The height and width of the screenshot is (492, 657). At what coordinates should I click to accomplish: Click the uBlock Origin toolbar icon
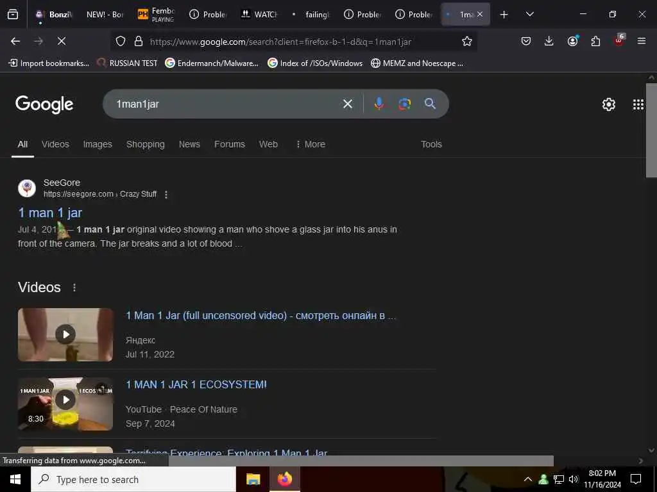619,40
